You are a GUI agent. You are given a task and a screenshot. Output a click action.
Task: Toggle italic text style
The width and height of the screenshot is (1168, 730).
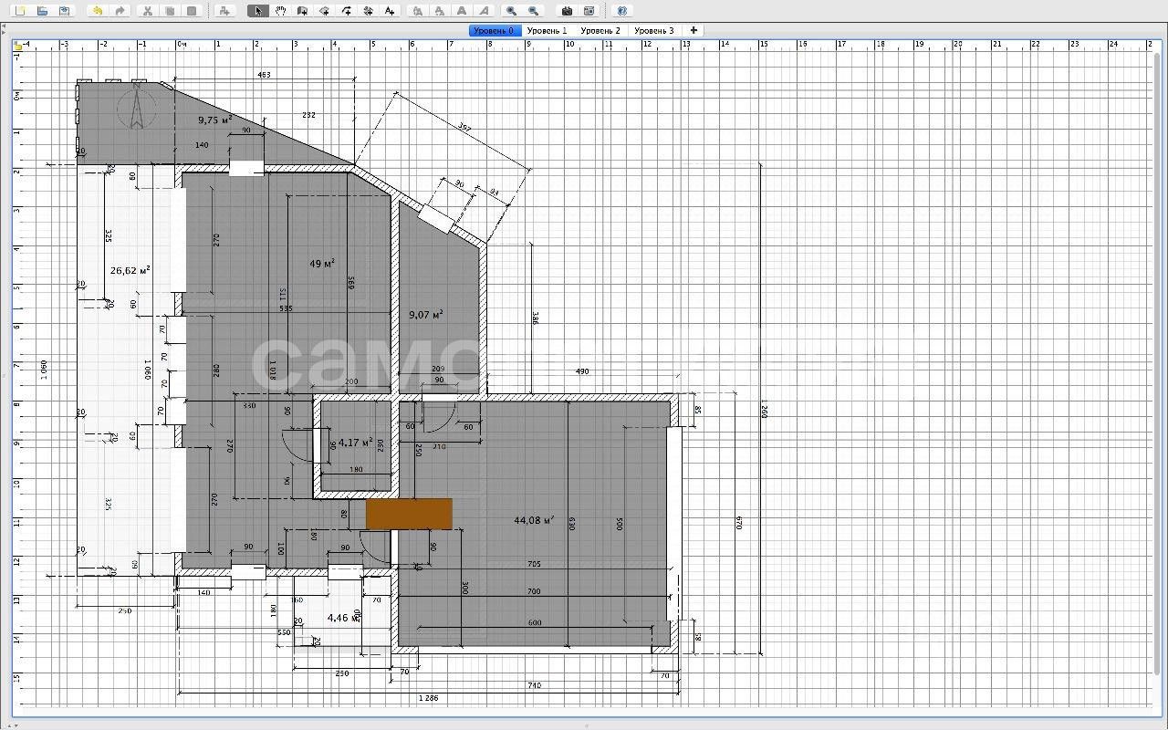484,11
